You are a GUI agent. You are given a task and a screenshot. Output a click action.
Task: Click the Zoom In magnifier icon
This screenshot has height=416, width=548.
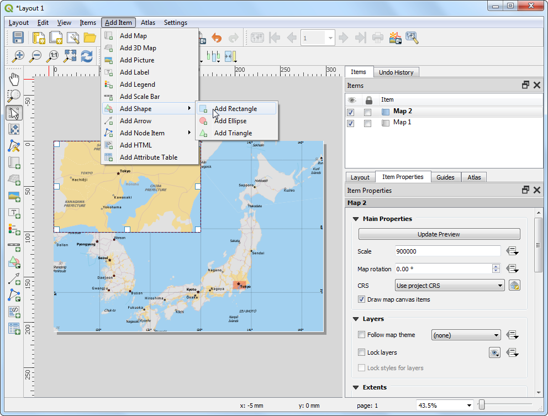point(19,56)
